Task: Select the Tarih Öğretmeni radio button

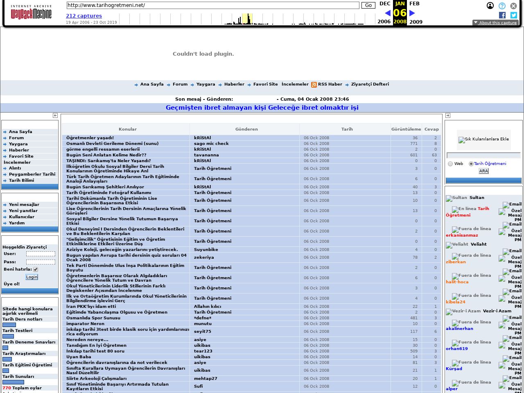Action: [471, 163]
